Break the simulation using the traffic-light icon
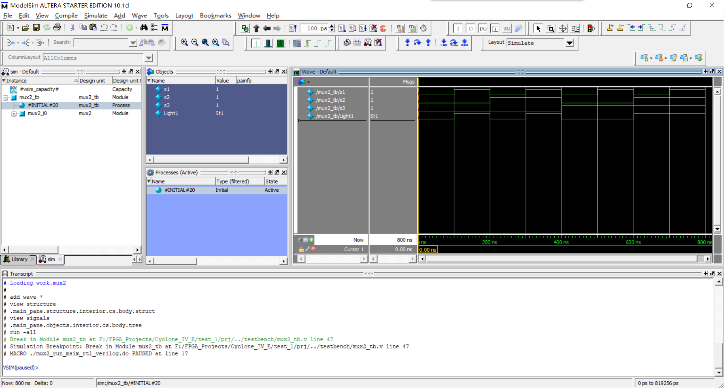724x388 pixels. (590, 28)
